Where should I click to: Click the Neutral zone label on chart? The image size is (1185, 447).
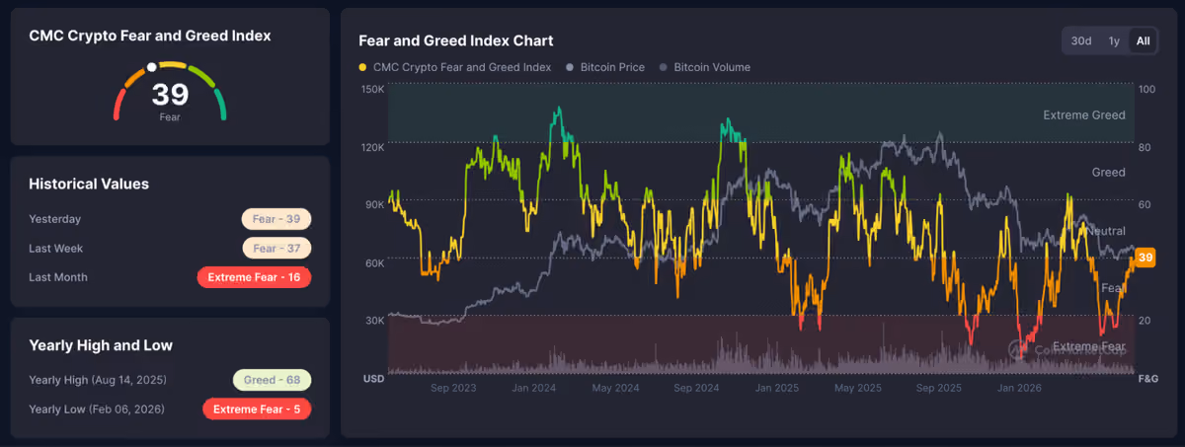coord(1106,231)
